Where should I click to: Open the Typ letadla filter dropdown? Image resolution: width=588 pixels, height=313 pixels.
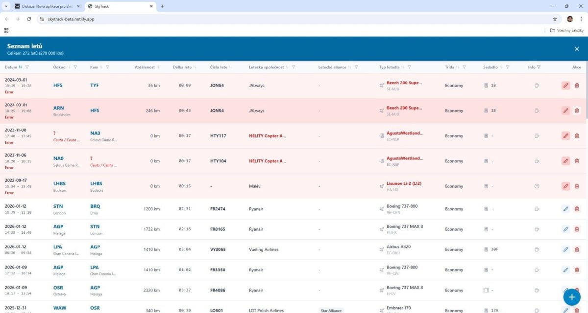(x=409, y=67)
